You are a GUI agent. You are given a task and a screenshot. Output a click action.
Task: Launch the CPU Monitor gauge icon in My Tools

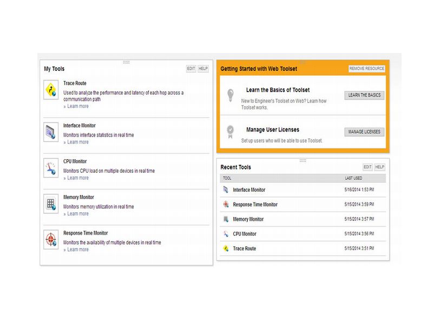(x=51, y=168)
